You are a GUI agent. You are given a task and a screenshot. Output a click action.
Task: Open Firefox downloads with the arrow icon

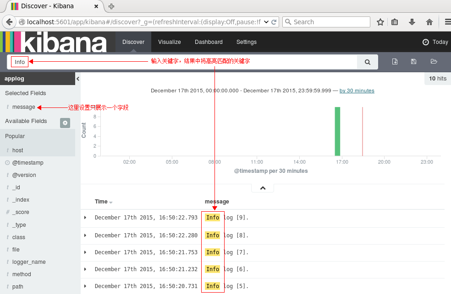coord(411,21)
